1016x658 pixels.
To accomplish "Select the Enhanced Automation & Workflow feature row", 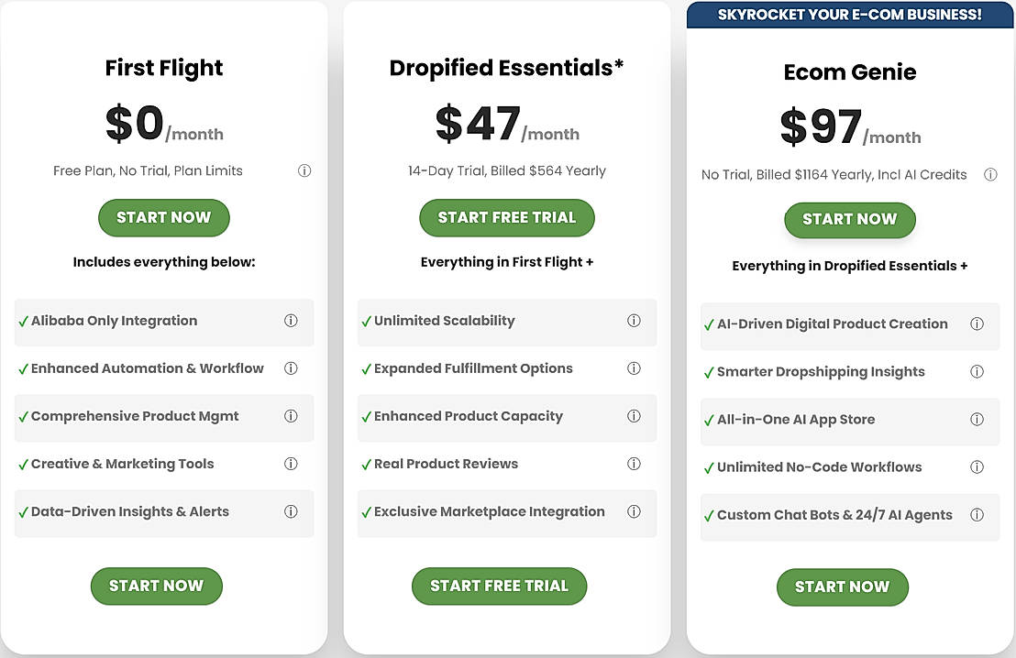I will point(147,368).
